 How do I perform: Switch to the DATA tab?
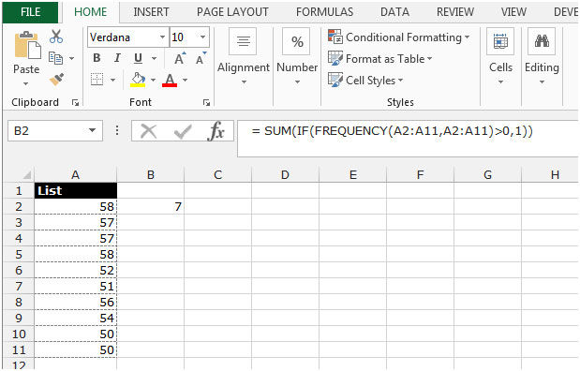(394, 12)
